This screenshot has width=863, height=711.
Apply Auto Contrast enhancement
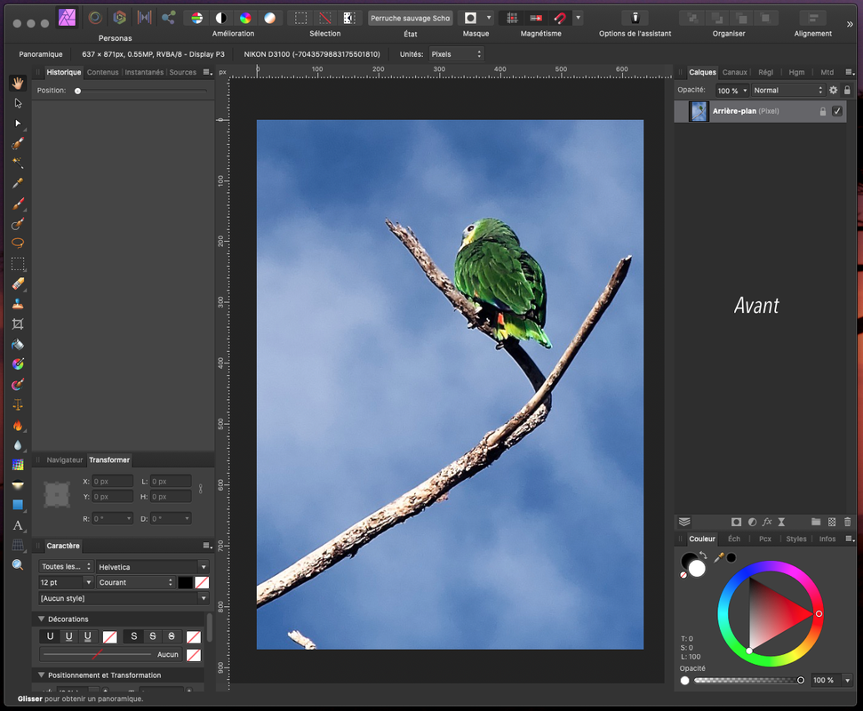221,18
